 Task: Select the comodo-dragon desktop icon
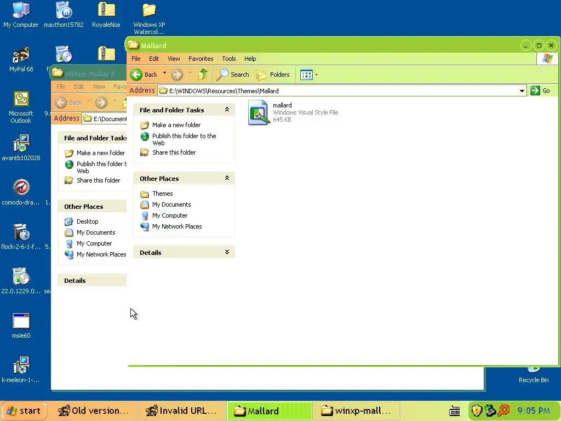21,192
